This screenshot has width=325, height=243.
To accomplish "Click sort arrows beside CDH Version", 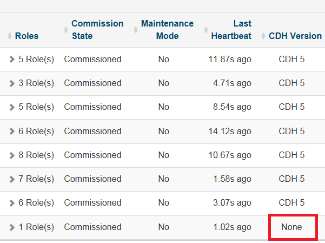I will (x=263, y=36).
